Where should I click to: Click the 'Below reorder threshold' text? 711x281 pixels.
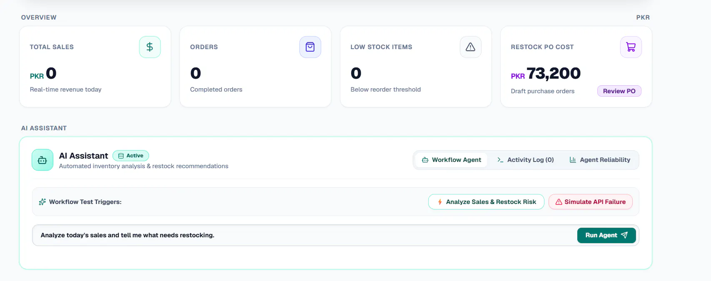[386, 90]
